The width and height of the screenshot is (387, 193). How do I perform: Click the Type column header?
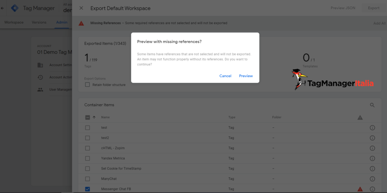[232, 118]
